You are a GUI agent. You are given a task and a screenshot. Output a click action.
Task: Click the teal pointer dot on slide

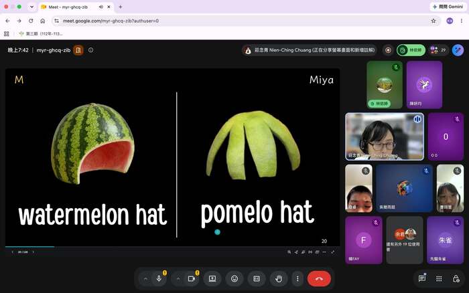[x=218, y=231]
